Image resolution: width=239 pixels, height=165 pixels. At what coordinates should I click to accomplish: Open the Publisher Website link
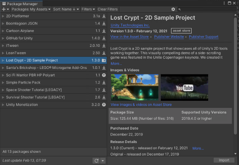coord(169,37)
